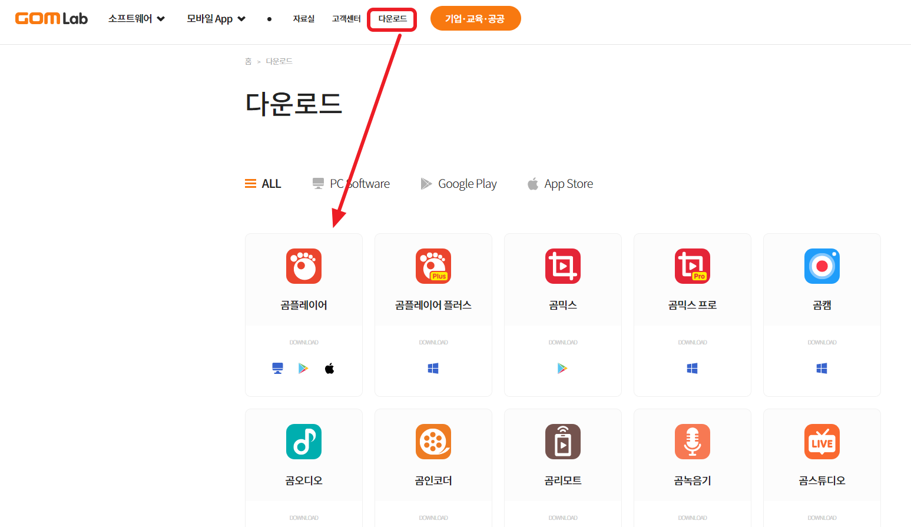Screen dimensions: 911x527
Task: Expand the 모바일 App dropdown menu
Action: 216,19
